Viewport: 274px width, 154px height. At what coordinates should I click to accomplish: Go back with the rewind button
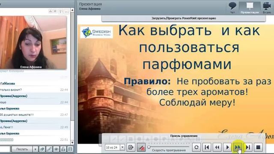(217, 147)
